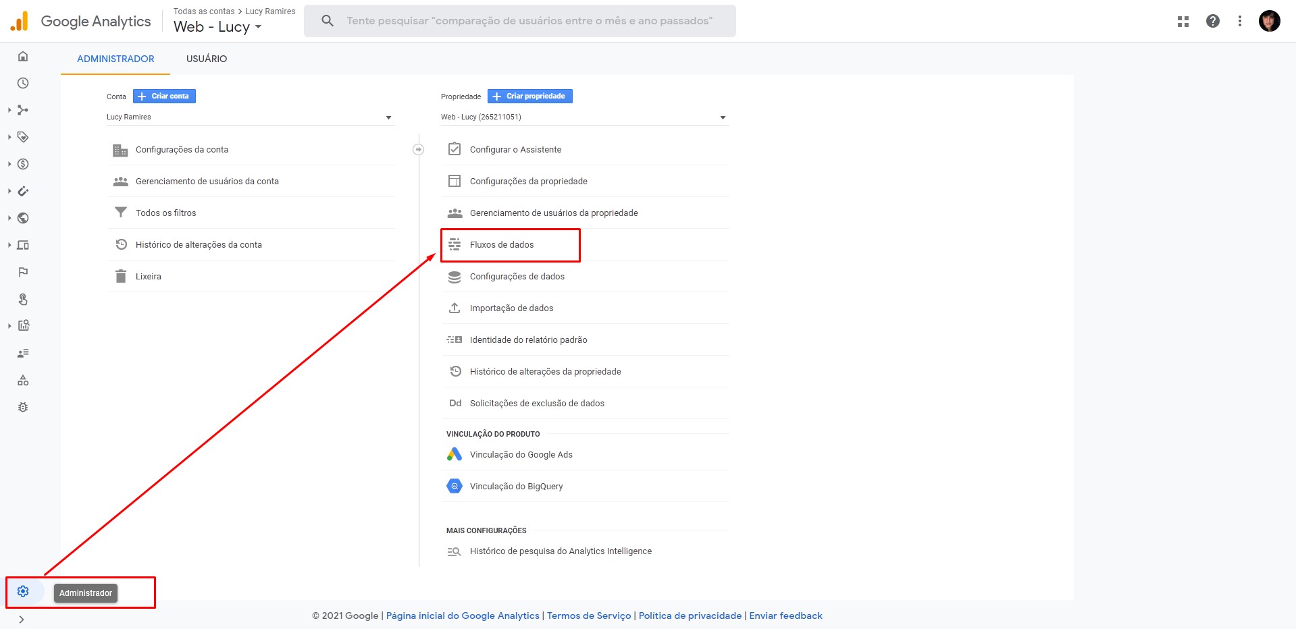Expand the Analysis section arrow

click(x=9, y=325)
